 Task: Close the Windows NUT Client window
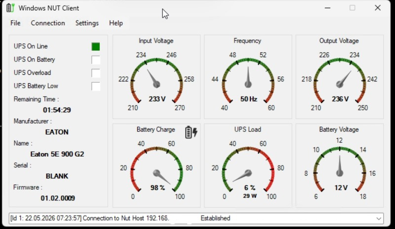click(x=378, y=8)
